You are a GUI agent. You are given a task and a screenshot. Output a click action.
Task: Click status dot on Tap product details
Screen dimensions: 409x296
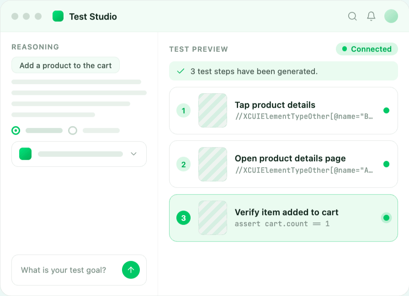click(386, 111)
